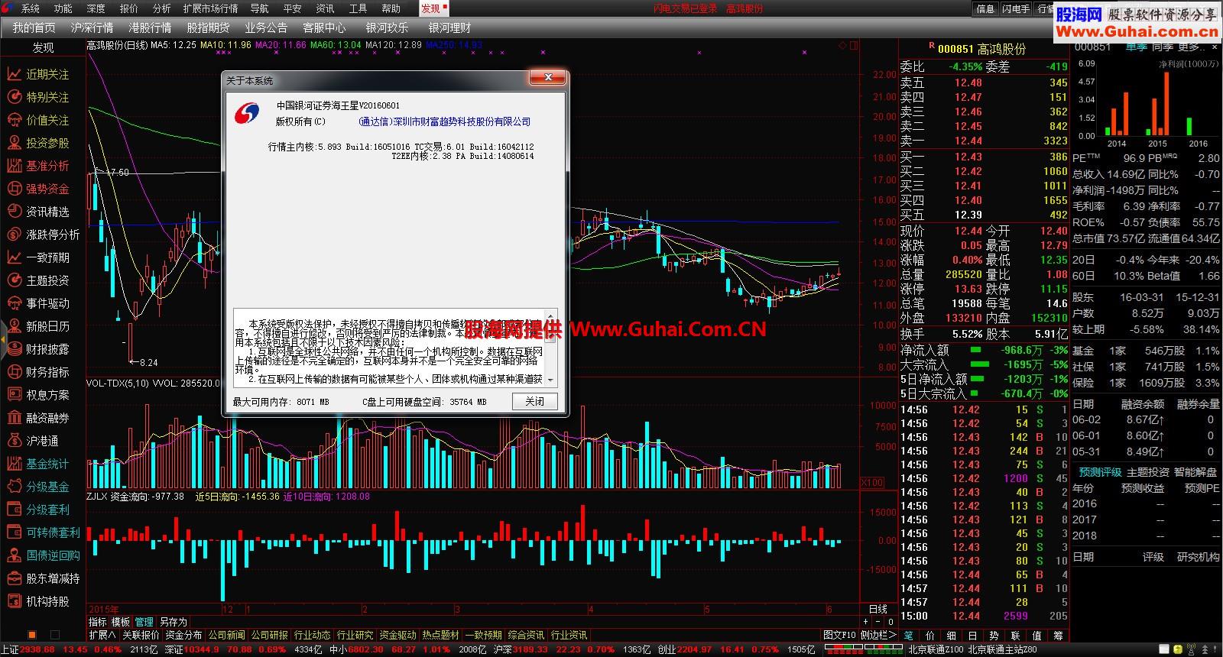
Task: Click stock title 000851 高鸿股份
Action: click(981, 49)
